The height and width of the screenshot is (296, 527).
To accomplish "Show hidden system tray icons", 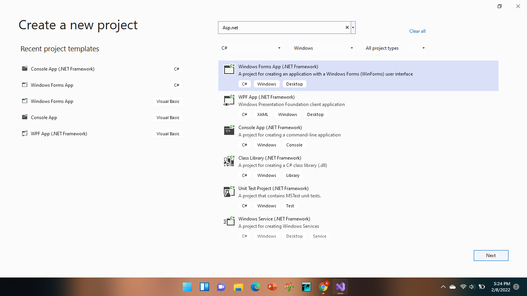I will point(443,287).
